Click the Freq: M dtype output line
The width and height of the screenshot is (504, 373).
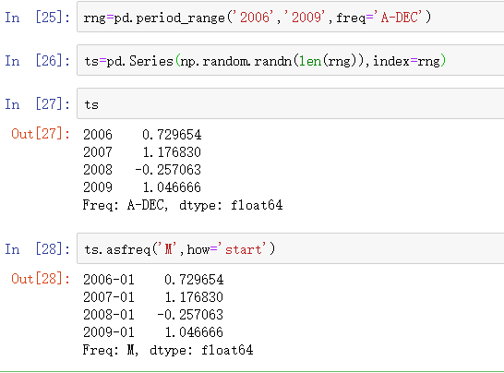(168, 350)
